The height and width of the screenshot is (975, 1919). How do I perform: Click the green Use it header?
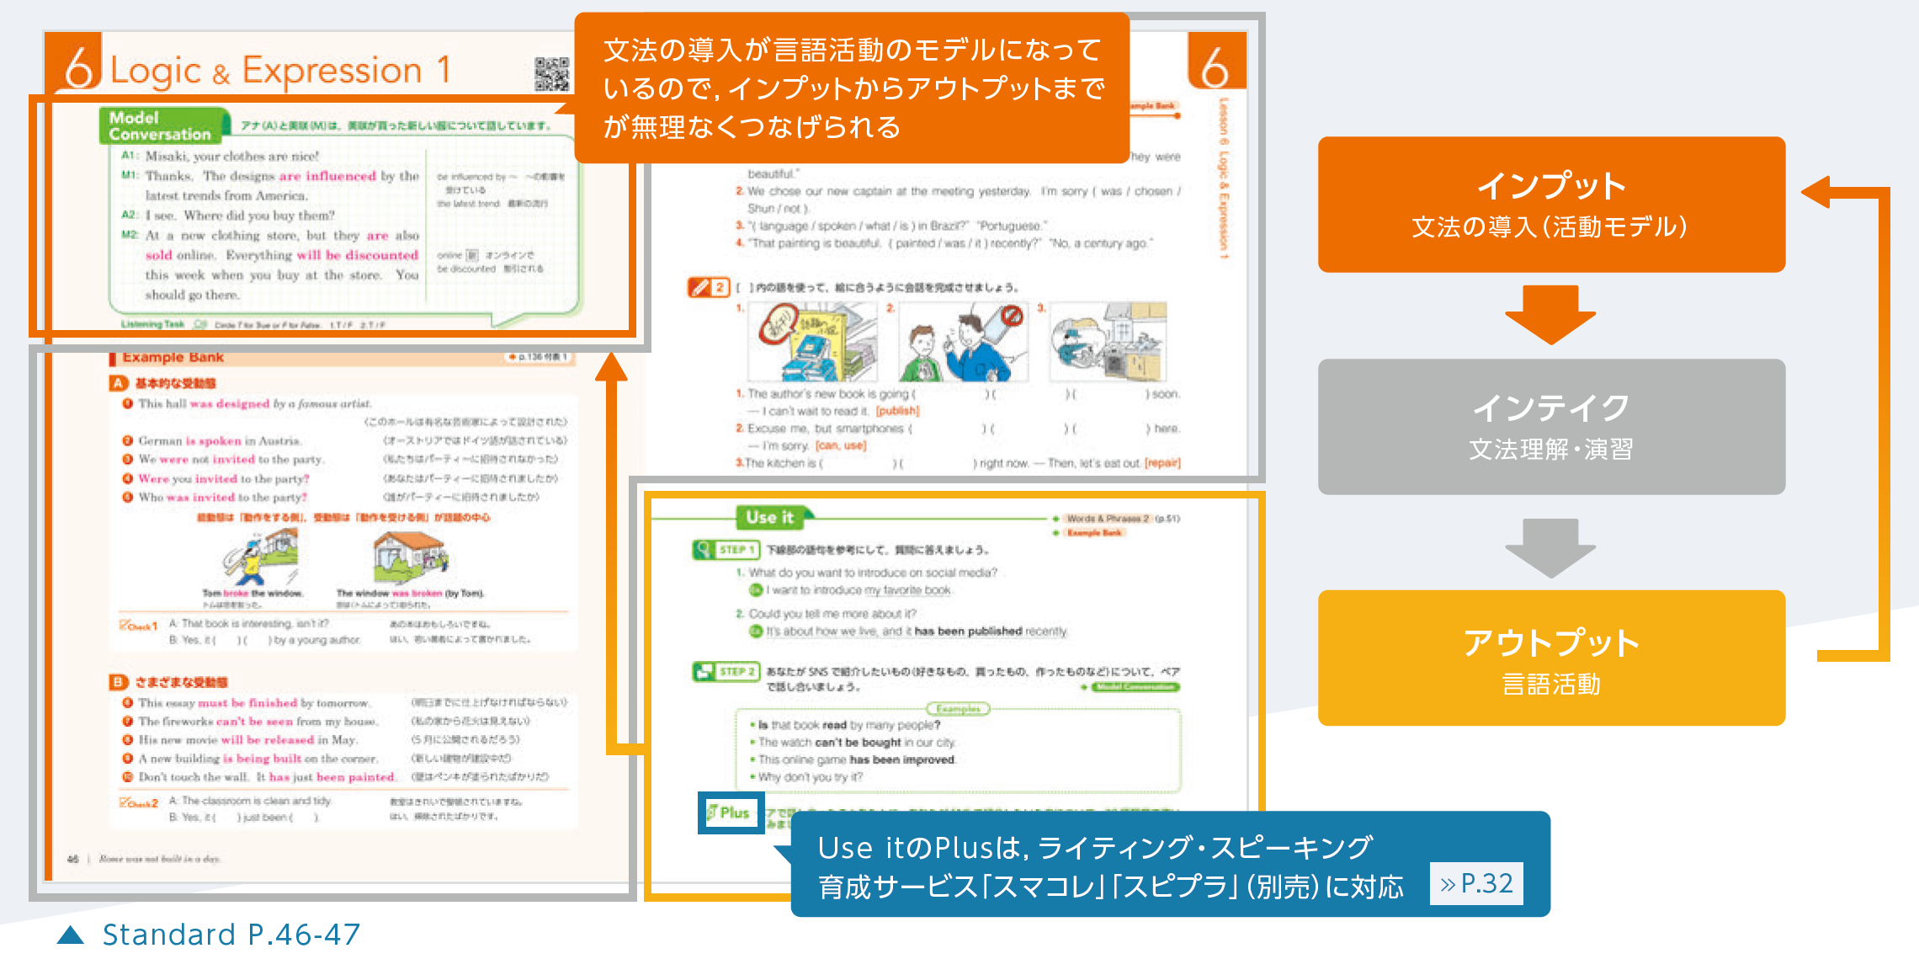coord(769,517)
